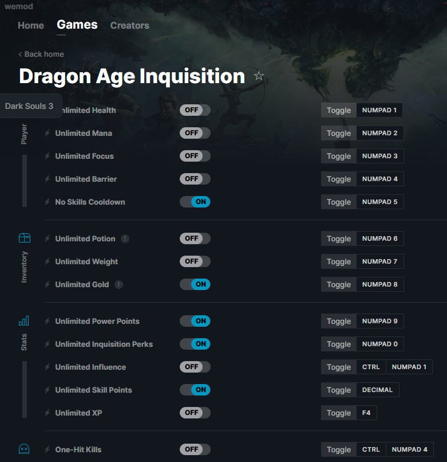The image size is (447, 462).
Task: Edit the NUMPAD 4 hotkey for Unlimited Barrier
Action: [380, 179]
